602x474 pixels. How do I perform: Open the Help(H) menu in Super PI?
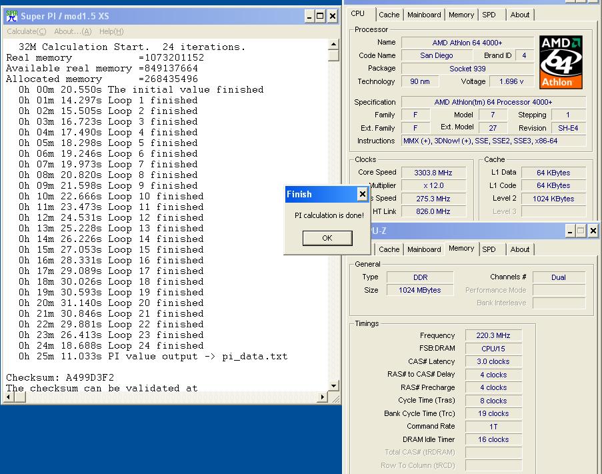tap(111, 31)
